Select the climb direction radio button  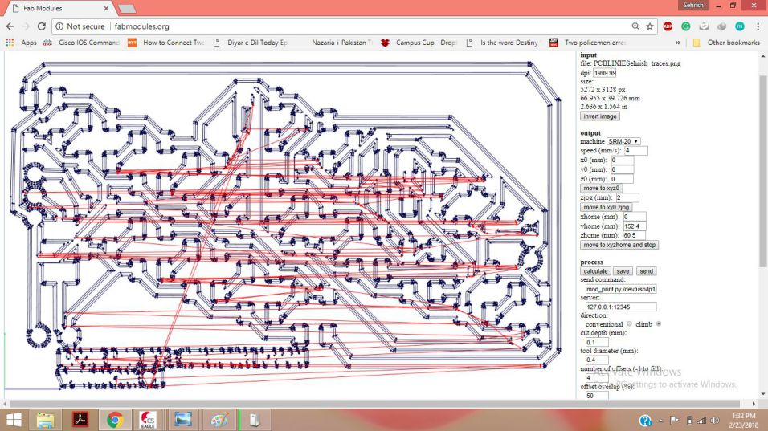[658, 324]
